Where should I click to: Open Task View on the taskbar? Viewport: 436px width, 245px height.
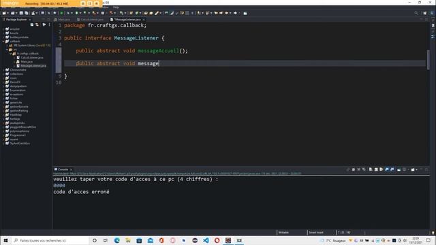pyautogui.click(x=106, y=240)
